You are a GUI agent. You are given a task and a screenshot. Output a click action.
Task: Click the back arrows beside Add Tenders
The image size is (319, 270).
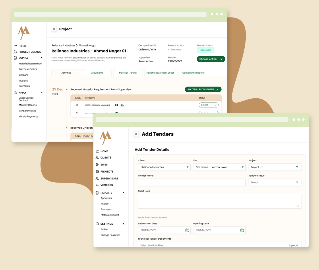point(136,134)
